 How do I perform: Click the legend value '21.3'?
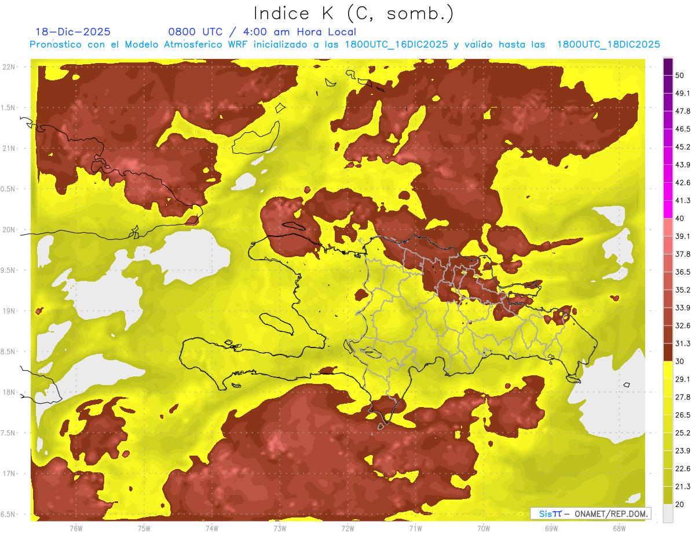tap(683, 486)
